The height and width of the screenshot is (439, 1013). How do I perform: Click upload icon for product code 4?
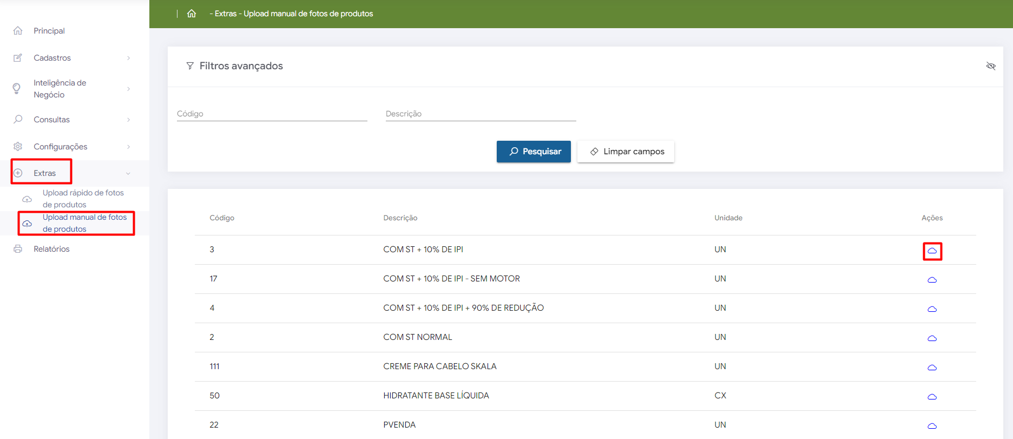[932, 309]
